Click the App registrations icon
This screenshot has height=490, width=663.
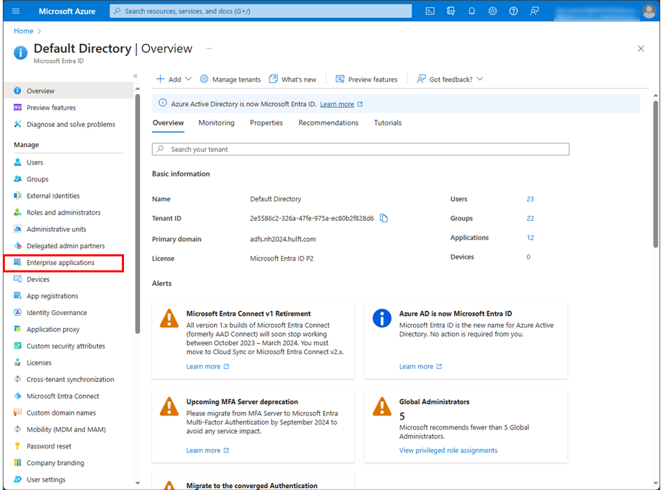[x=17, y=296]
